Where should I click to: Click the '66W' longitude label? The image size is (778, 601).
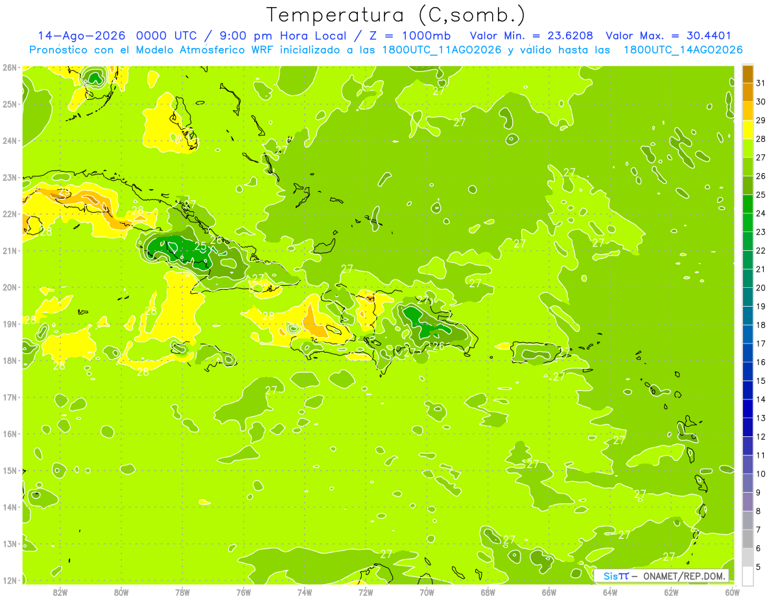[549, 593]
